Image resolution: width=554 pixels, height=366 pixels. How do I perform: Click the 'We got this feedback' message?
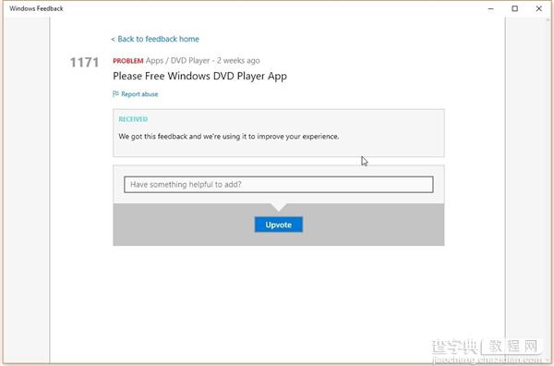(x=229, y=137)
